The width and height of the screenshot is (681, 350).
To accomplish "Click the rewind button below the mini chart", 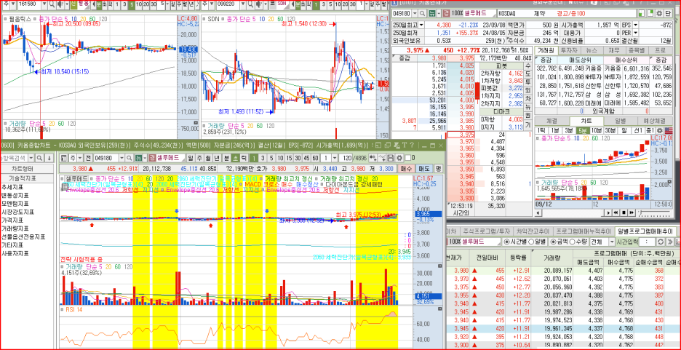I will (x=616, y=212).
